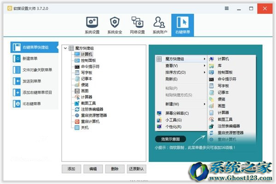276x184 pixels.
Task: Select the 记事本 label in the tree
Action: 86,78
